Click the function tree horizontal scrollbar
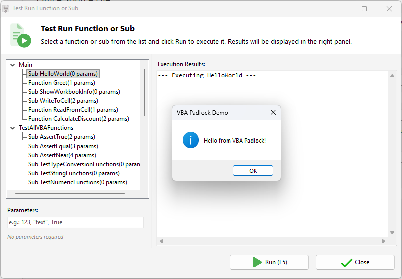Screen dimensions: 402x279 (x=70, y=194)
